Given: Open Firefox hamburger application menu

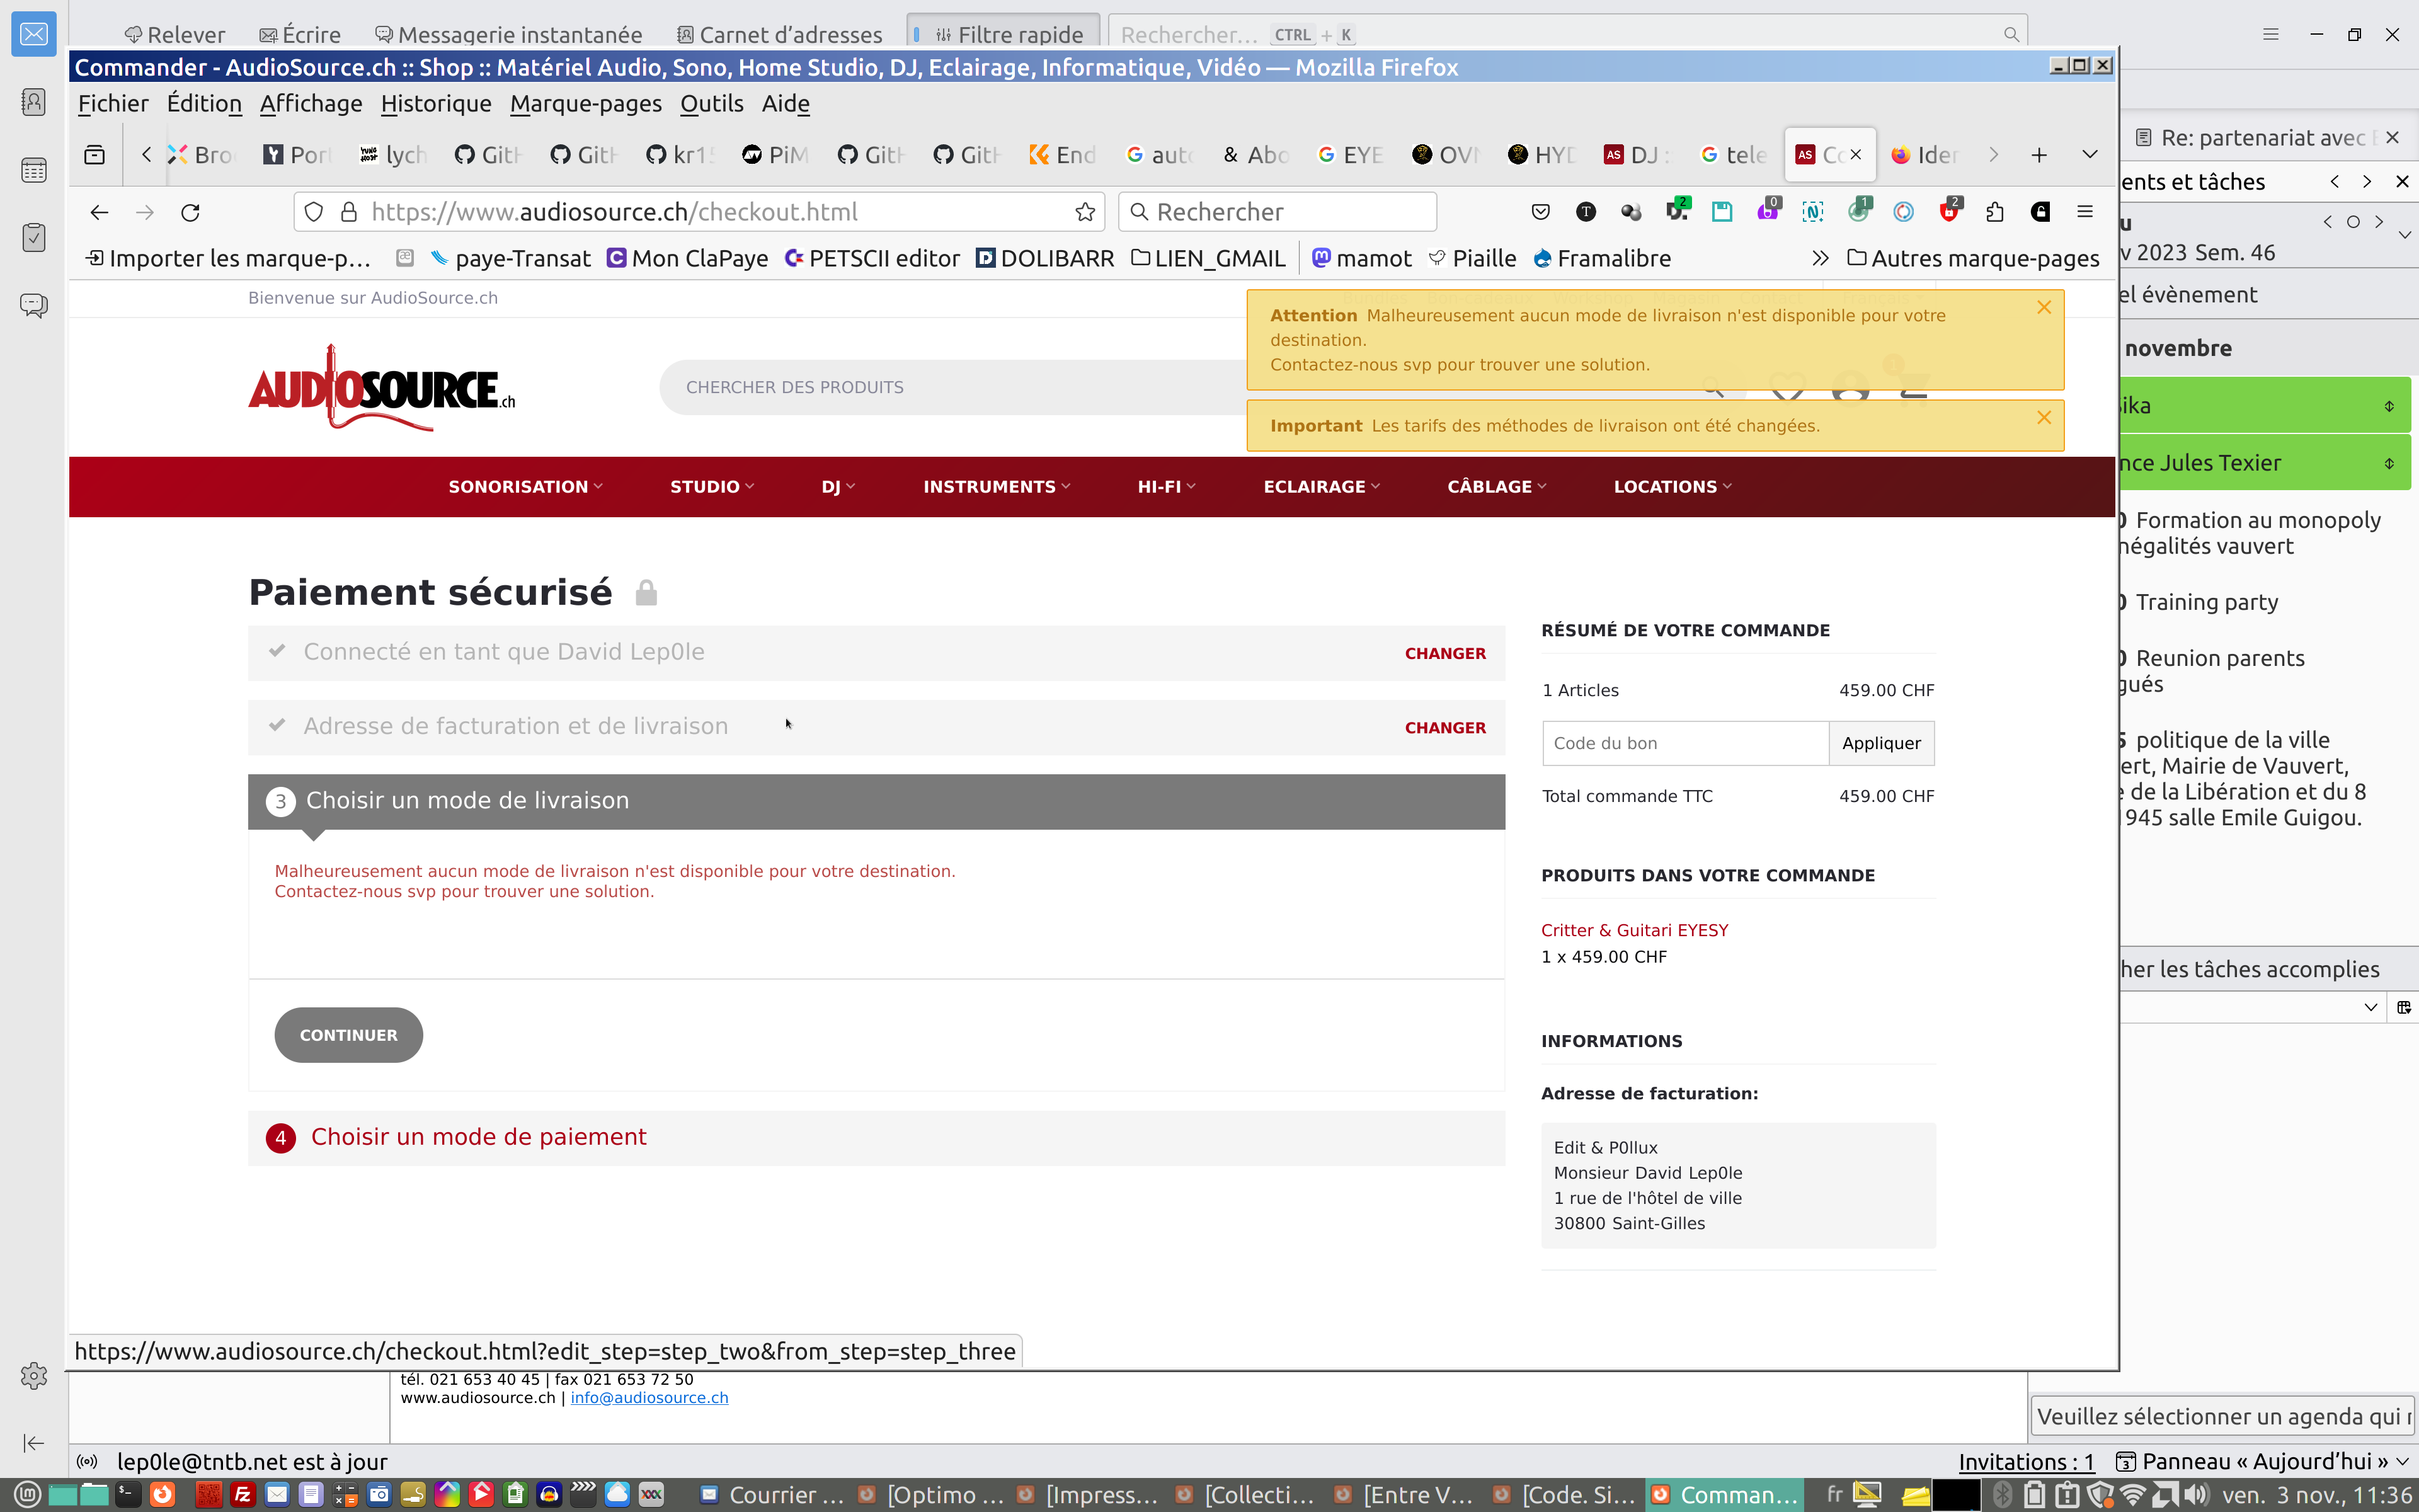Looking at the screenshot, I should 2084,212.
